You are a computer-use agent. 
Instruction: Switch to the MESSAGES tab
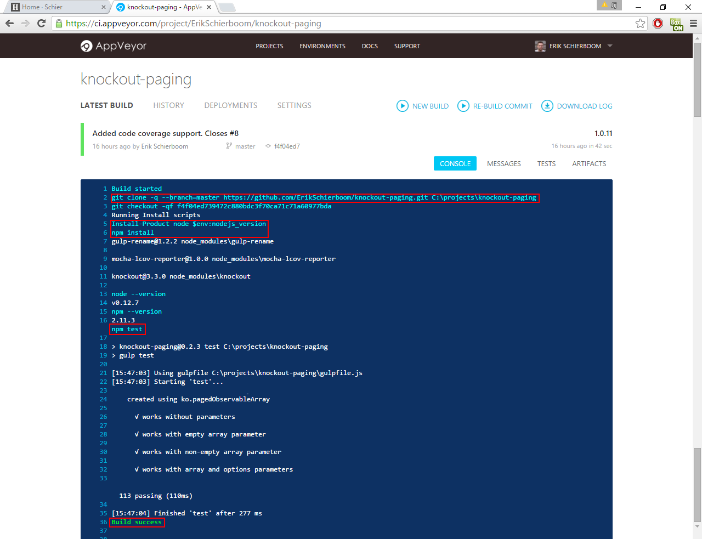[x=504, y=163]
